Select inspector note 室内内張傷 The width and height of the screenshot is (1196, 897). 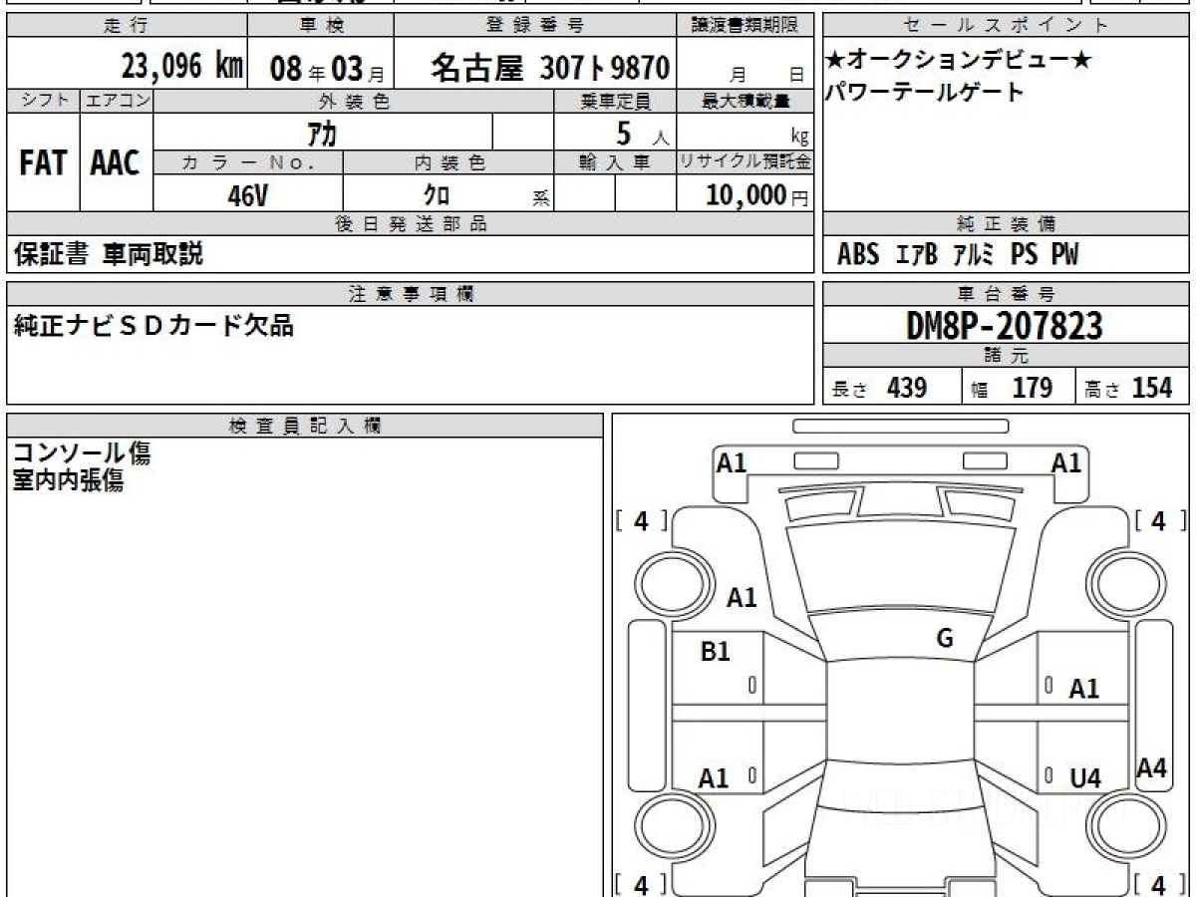coord(68,481)
